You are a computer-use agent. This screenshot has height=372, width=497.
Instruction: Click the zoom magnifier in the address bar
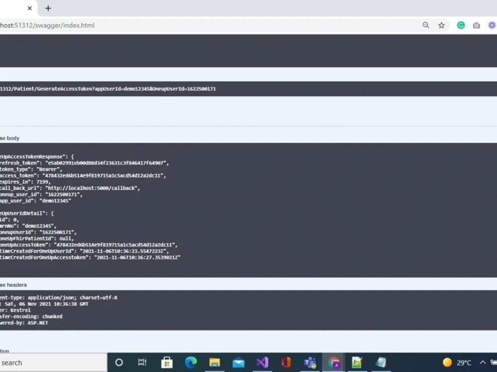(x=426, y=25)
